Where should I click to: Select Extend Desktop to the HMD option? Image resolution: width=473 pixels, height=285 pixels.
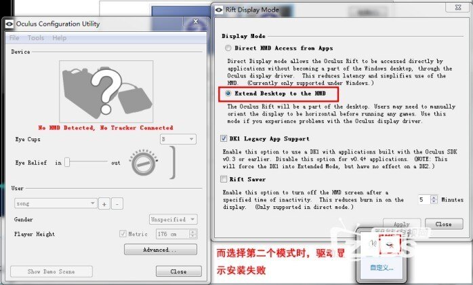pos(228,93)
